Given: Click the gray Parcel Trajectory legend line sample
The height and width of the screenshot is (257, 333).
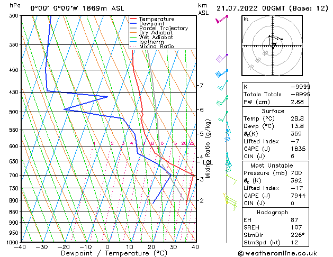Looking at the screenshot, I should [133, 28].
